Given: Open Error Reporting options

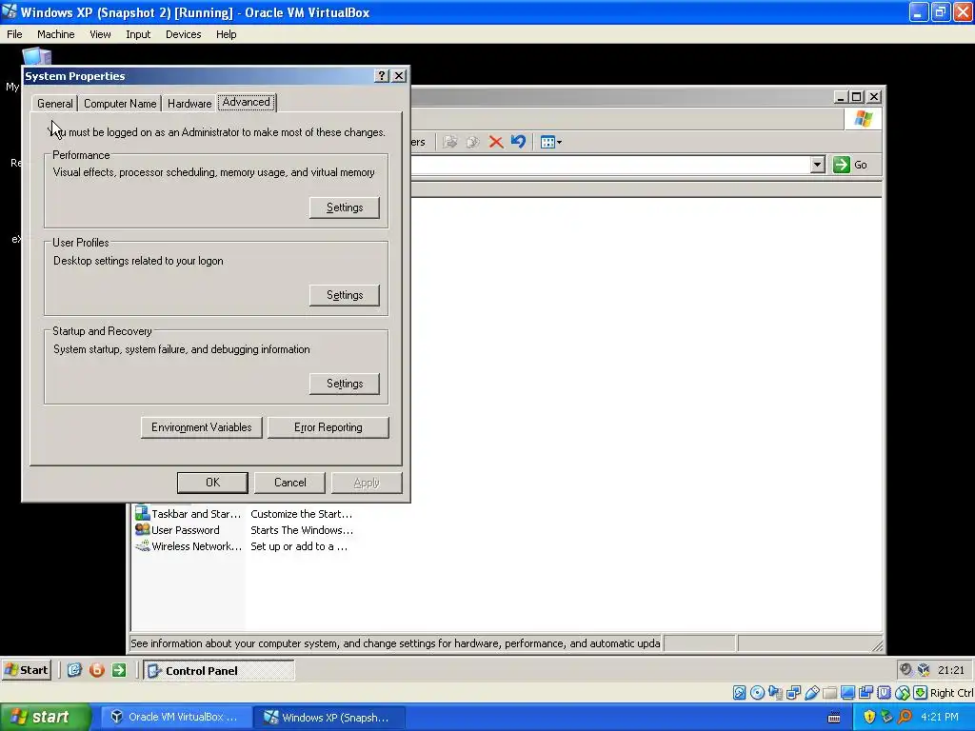Looking at the screenshot, I should 328,427.
